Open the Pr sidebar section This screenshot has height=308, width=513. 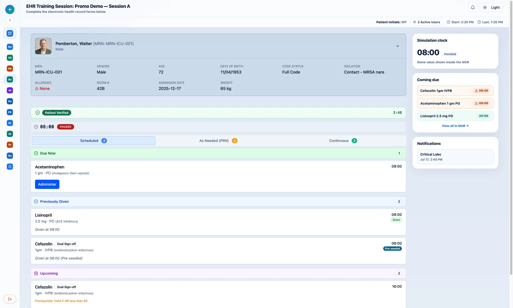click(10, 145)
